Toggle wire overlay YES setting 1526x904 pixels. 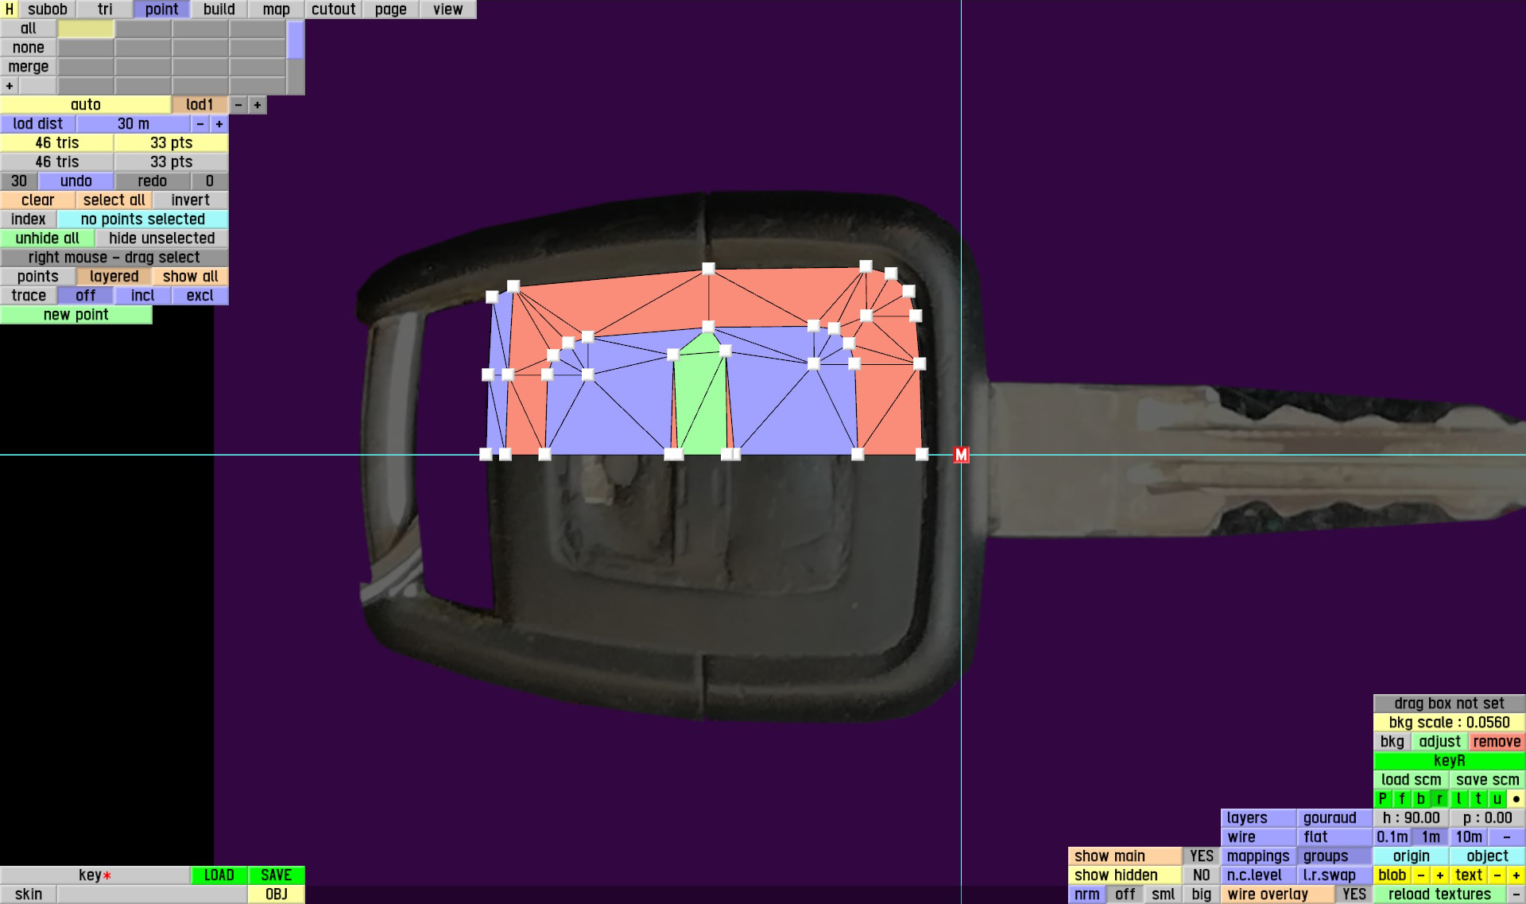tap(1354, 894)
